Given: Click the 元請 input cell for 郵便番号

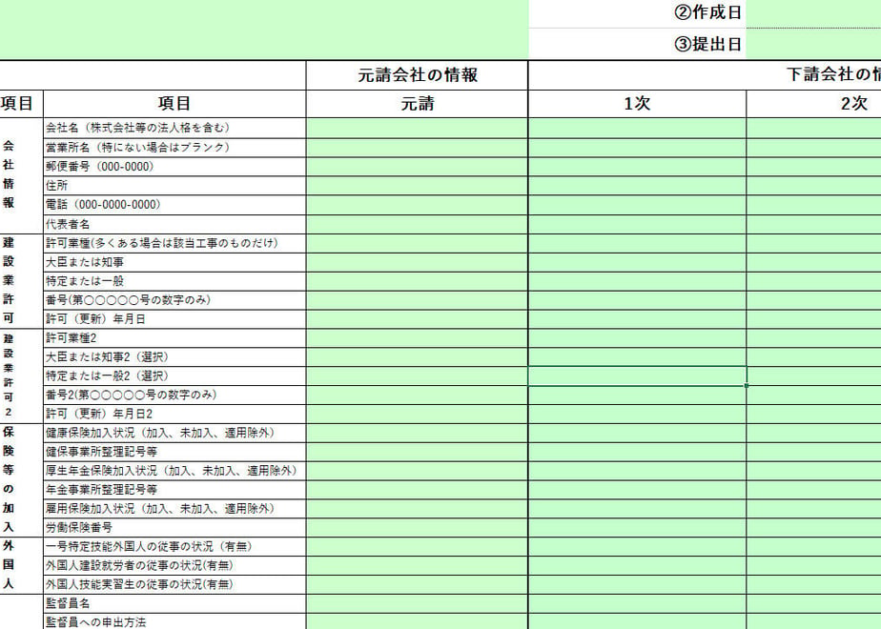Looking at the screenshot, I should (418, 167).
